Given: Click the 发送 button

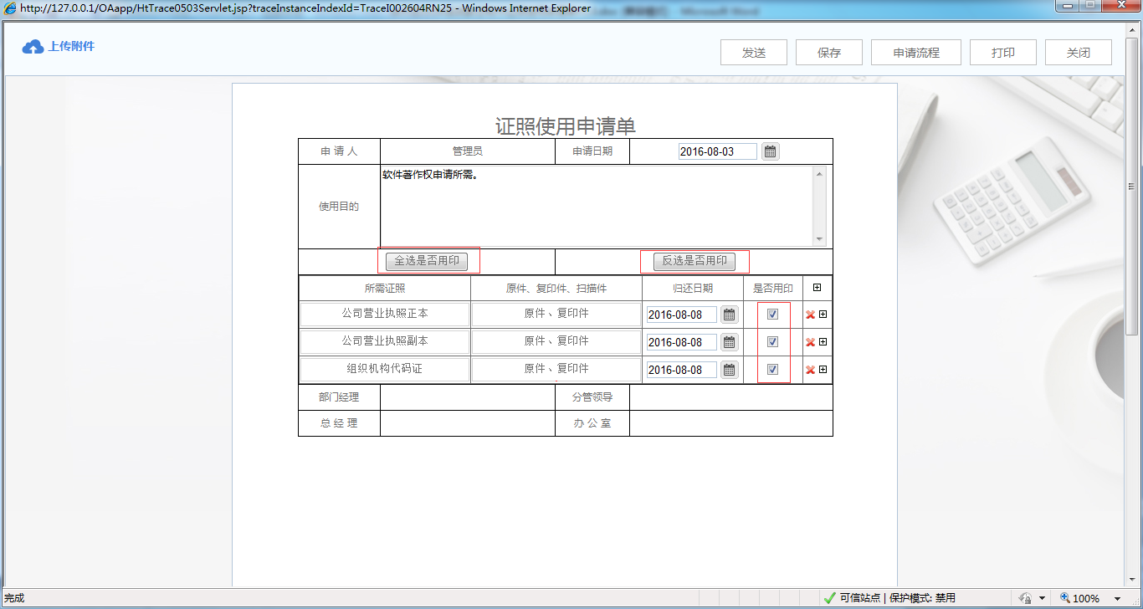Looking at the screenshot, I should pyautogui.click(x=752, y=52).
